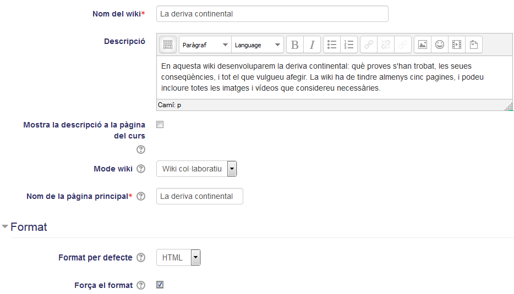
Task: Insert an image into the description
Action: coord(423,45)
